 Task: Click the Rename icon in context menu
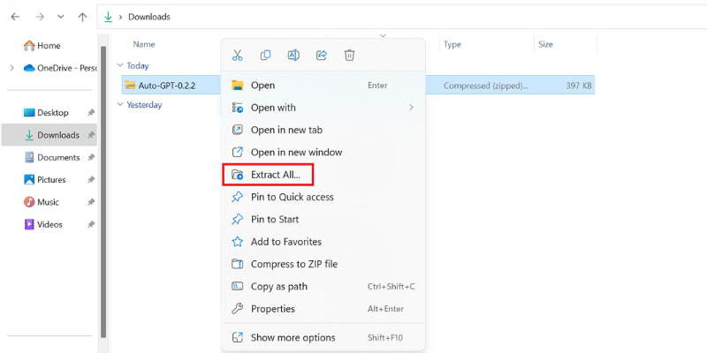coord(293,55)
